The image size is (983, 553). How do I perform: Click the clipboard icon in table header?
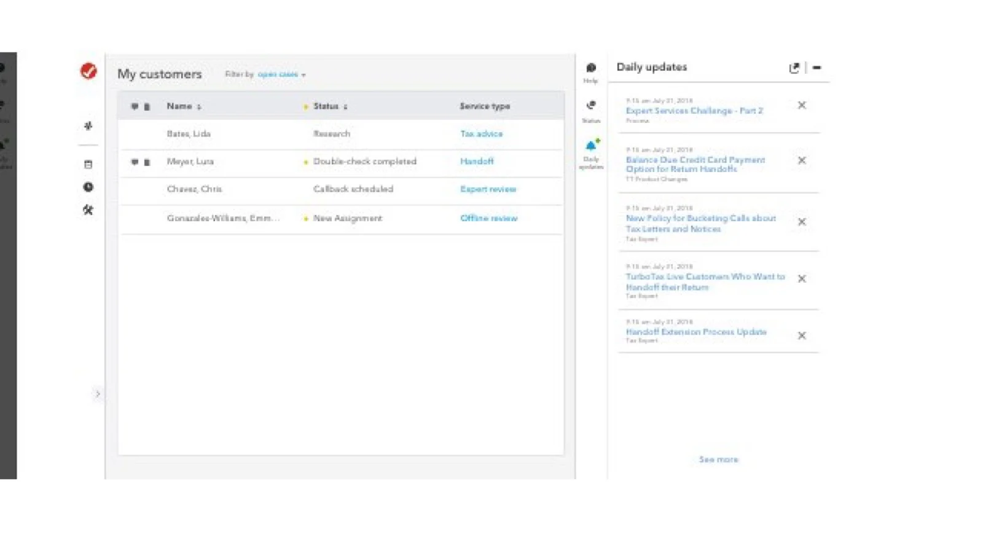[x=147, y=107]
